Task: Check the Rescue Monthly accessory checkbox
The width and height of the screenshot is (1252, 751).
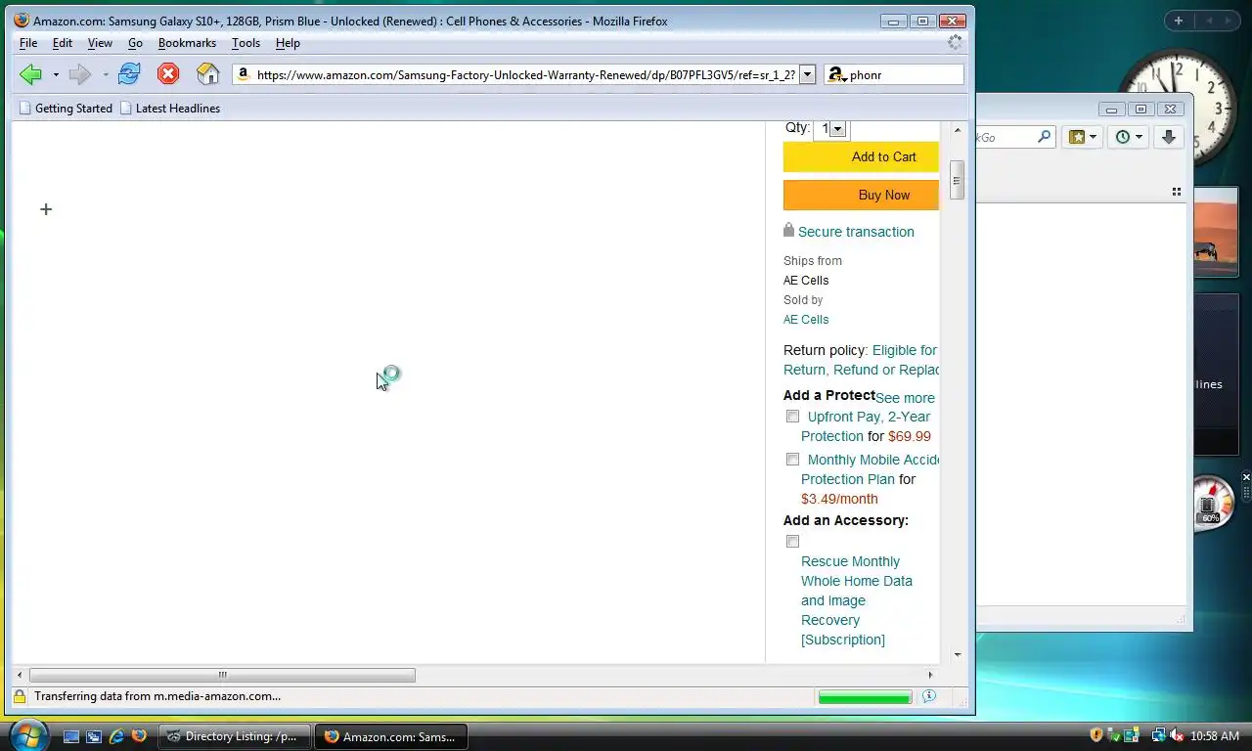Action: pyautogui.click(x=792, y=542)
